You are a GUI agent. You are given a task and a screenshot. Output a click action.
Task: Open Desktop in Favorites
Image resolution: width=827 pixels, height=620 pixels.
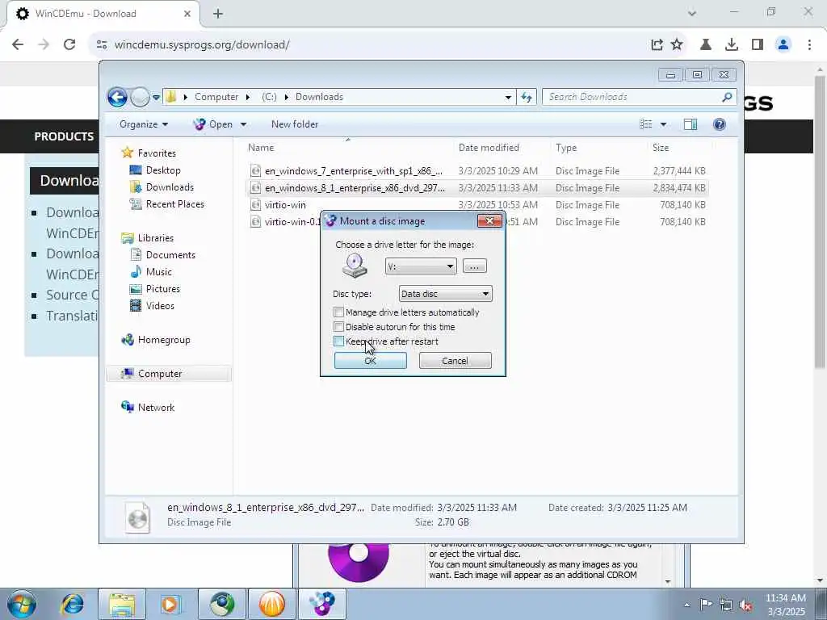point(163,170)
